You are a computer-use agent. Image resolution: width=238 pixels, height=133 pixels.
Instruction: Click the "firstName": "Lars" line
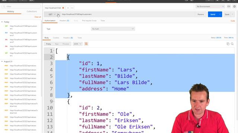click(108, 70)
